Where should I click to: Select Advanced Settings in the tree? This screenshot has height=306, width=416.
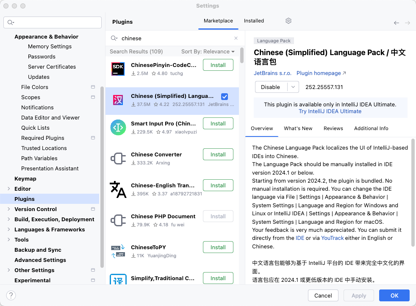(40, 260)
